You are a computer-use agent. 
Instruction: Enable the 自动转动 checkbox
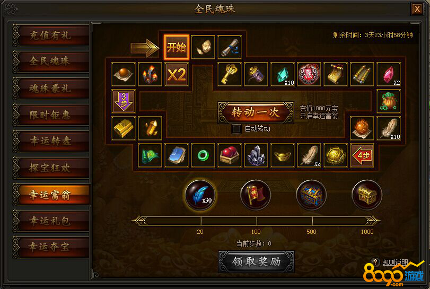[236, 129]
